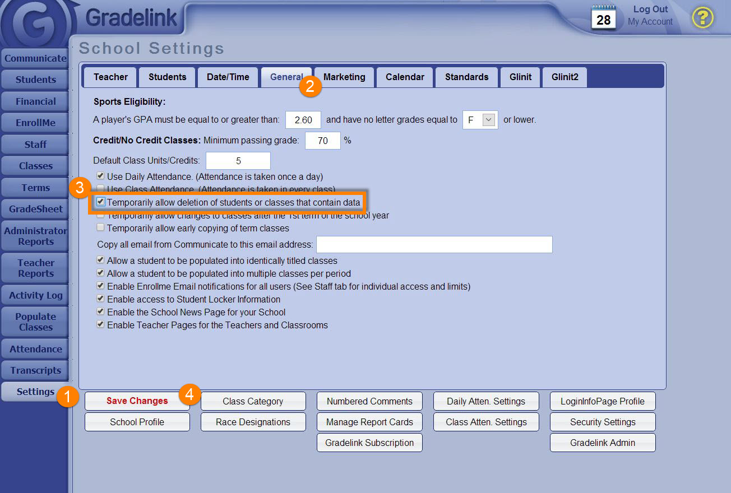Viewport: 731px width, 493px height.
Task: Open Security Settings
Action: pyautogui.click(x=603, y=422)
